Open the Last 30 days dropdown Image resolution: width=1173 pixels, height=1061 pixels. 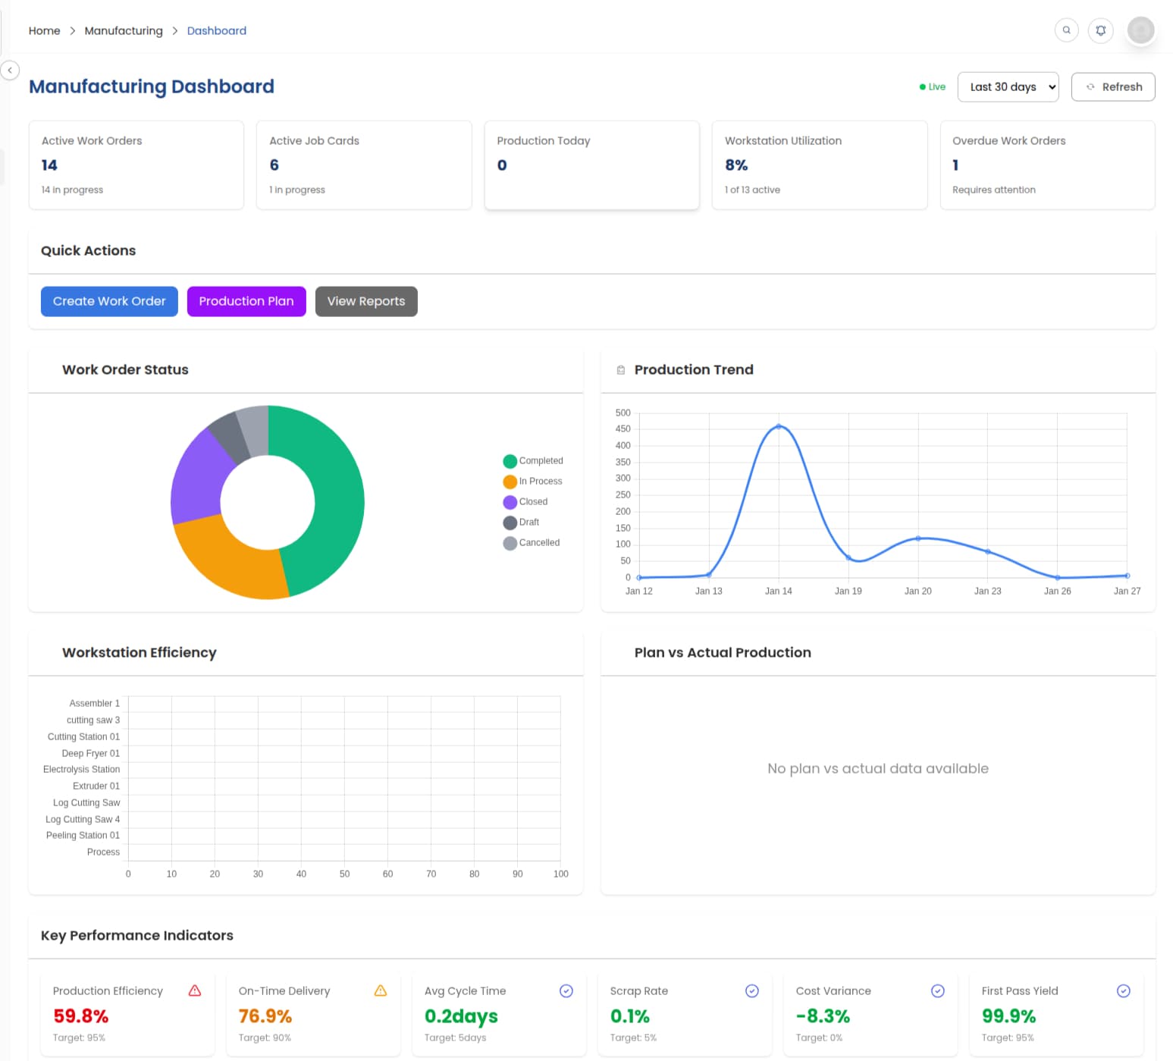(x=1008, y=86)
